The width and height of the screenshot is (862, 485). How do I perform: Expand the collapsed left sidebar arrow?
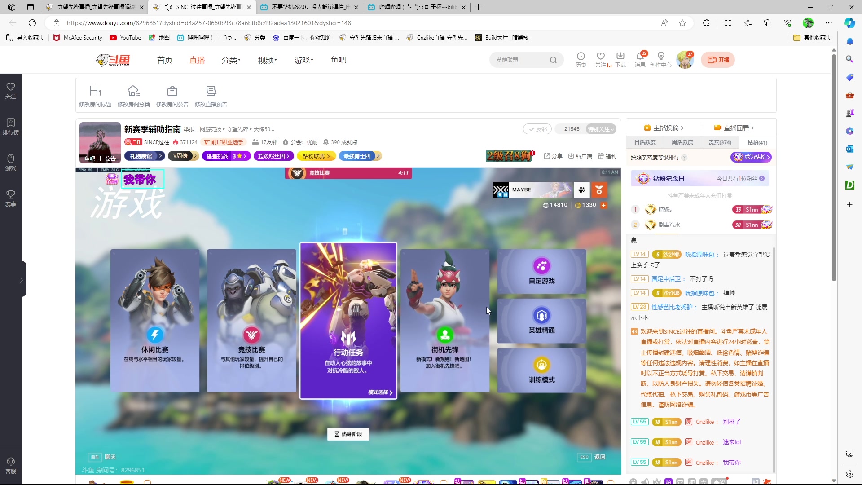[21, 280]
